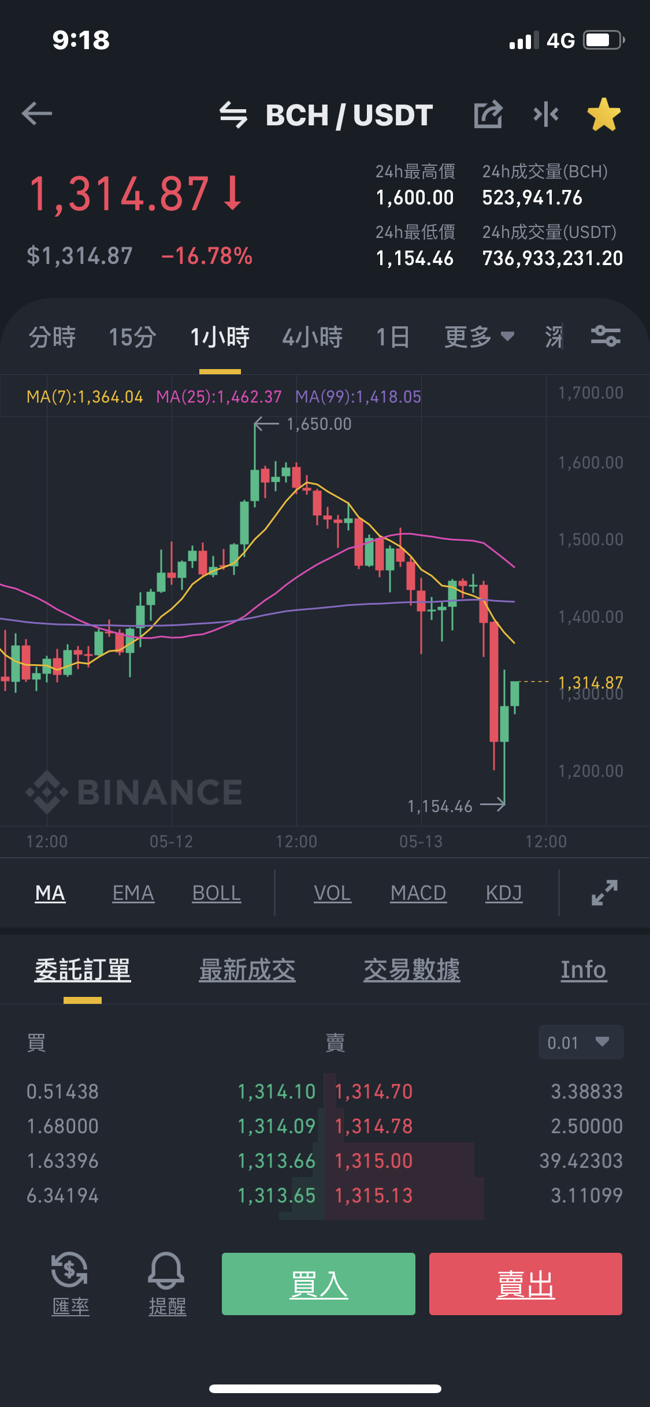Select the 1,315.00 sell order price
The width and height of the screenshot is (650, 1407).
[374, 1161]
